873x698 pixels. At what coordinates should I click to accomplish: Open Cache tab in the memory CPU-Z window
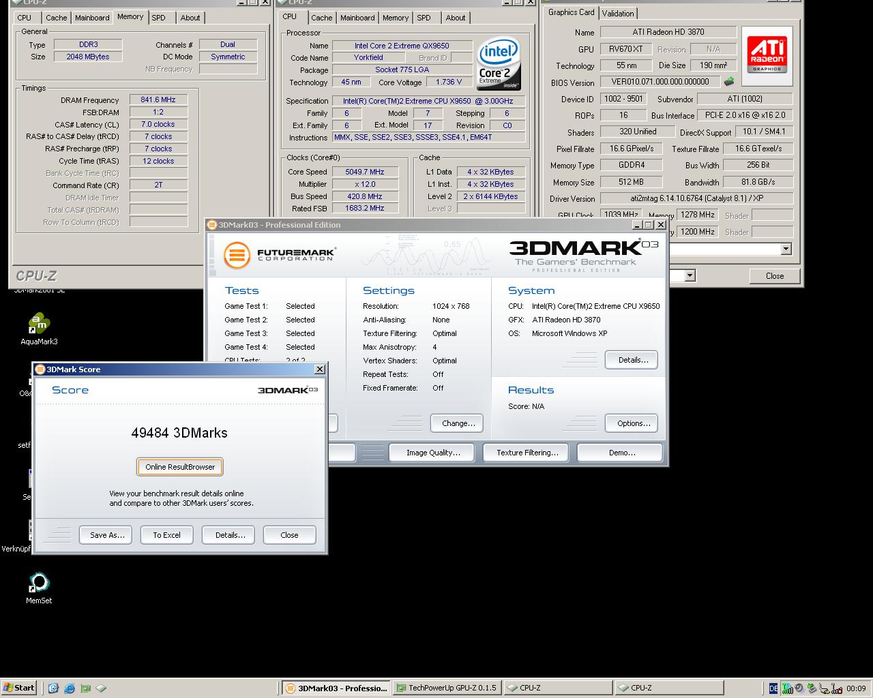[56, 18]
